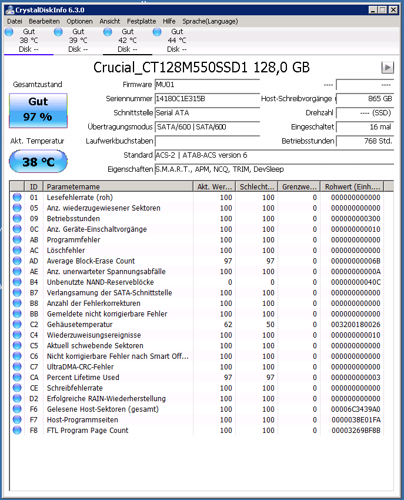404x500 pixels.
Task: Click status icon of row B7
Action: pyautogui.click(x=17, y=292)
